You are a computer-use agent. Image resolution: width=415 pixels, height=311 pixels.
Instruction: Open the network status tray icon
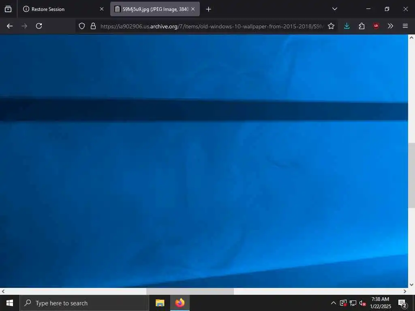(x=353, y=303)
